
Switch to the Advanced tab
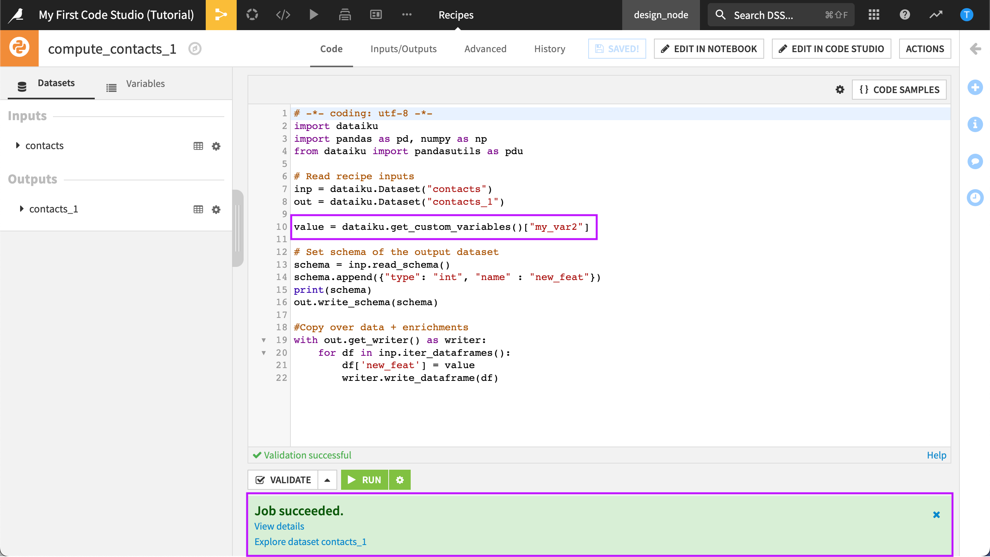point(485,49)
